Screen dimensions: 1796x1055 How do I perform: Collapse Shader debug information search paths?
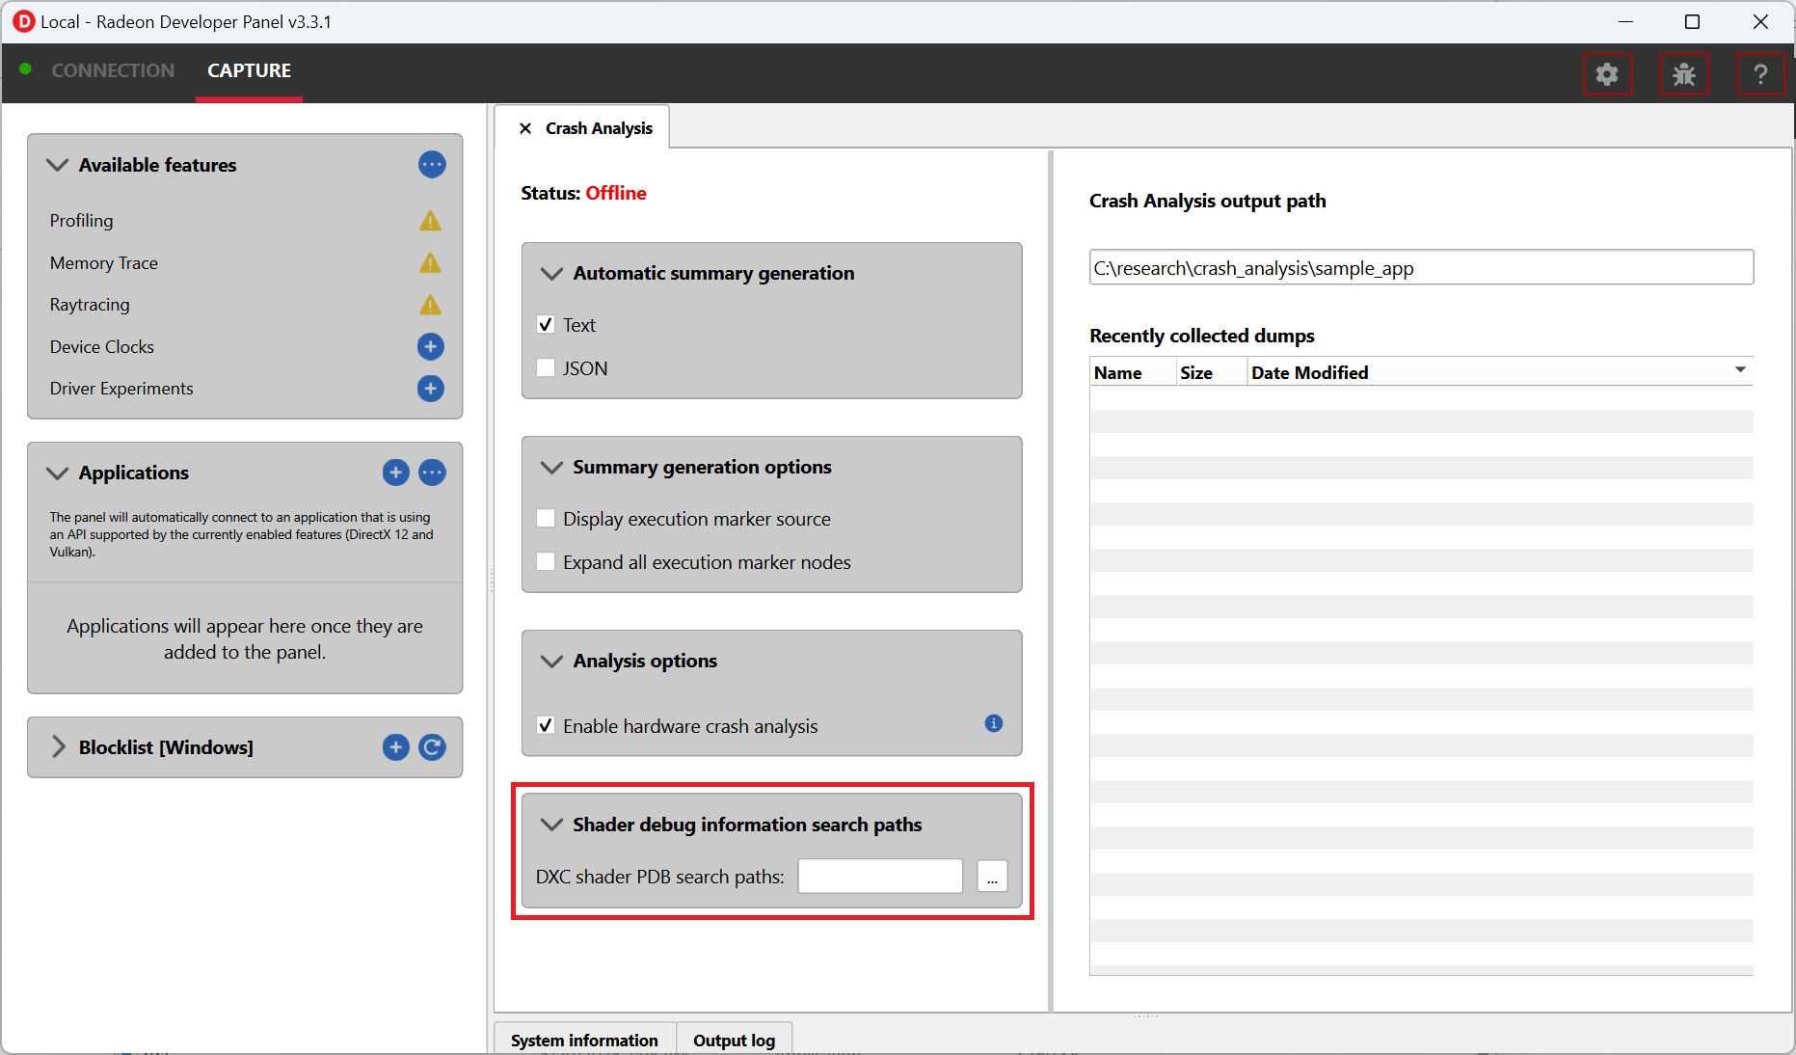click(551, 825)
